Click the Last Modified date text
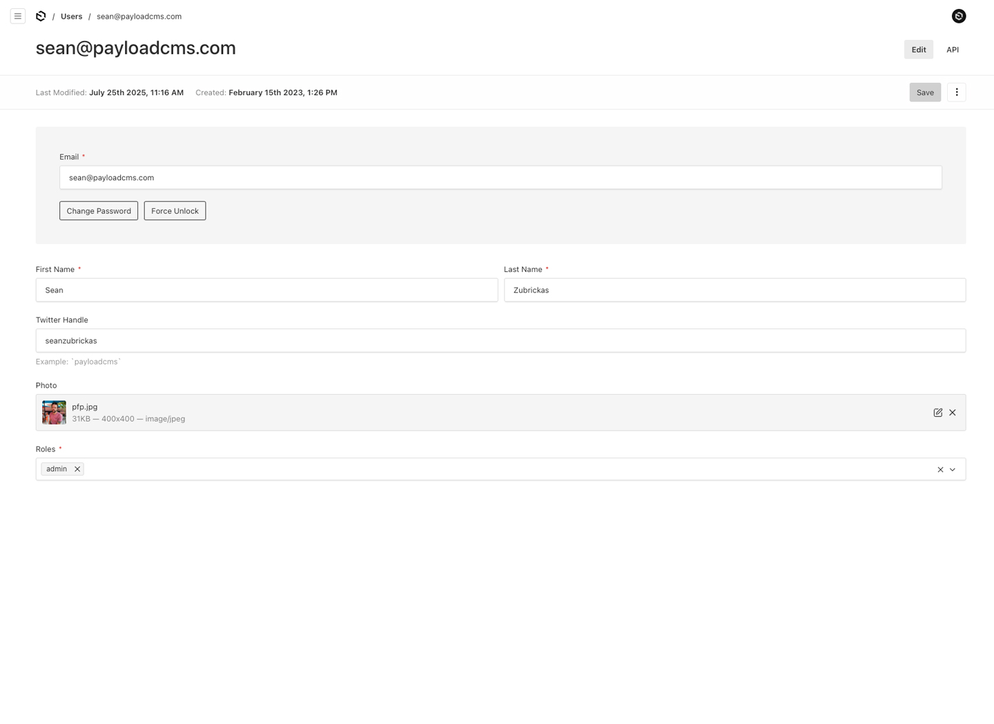This screenshot has height=724, width=994. 136,92
